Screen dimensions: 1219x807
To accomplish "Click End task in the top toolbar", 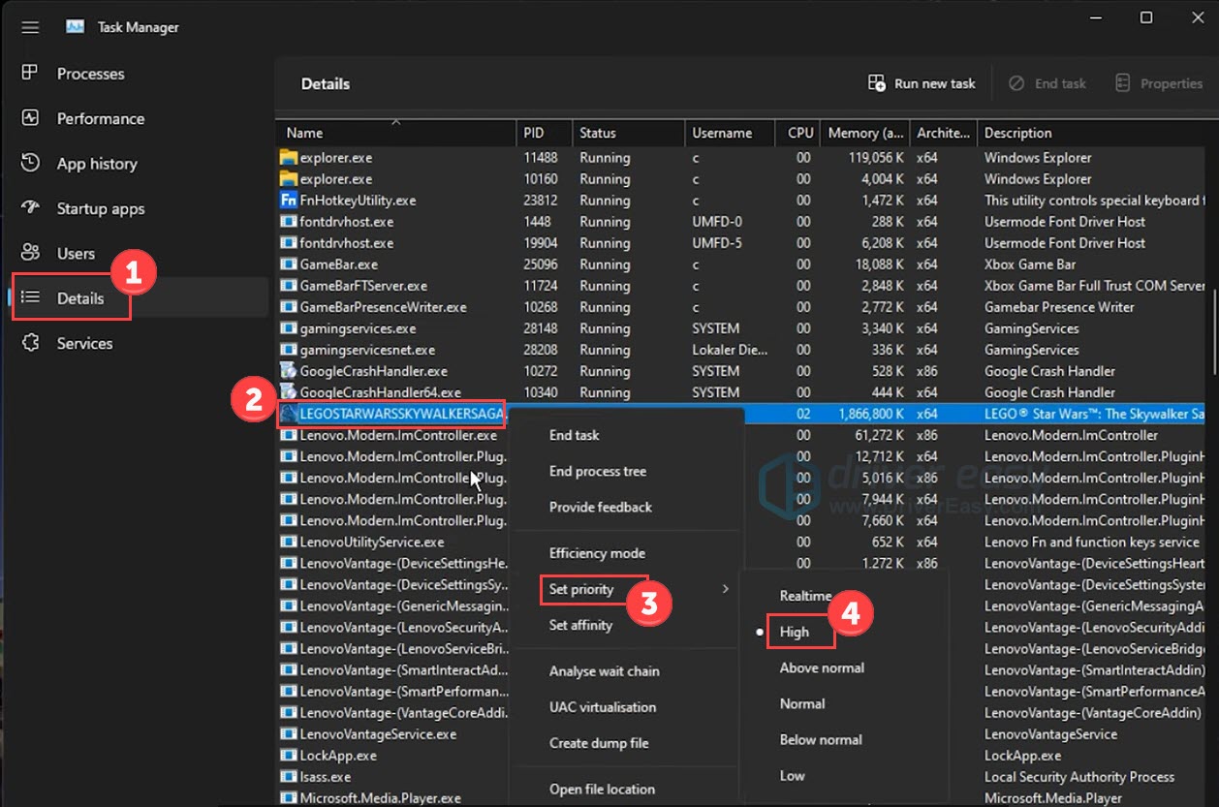I will pos(1047,83).
